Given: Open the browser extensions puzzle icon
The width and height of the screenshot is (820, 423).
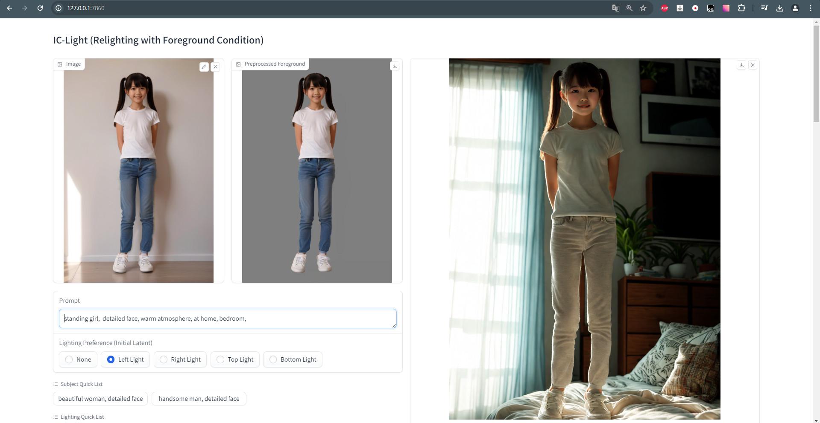Looking at the screenshot, I should [x=741, y=8].
